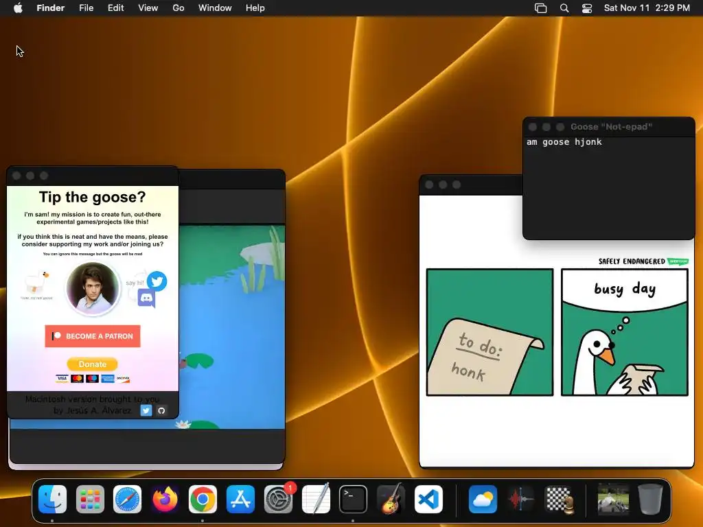
Task: Open the photo stack in dock
Action: coord(613,499)
